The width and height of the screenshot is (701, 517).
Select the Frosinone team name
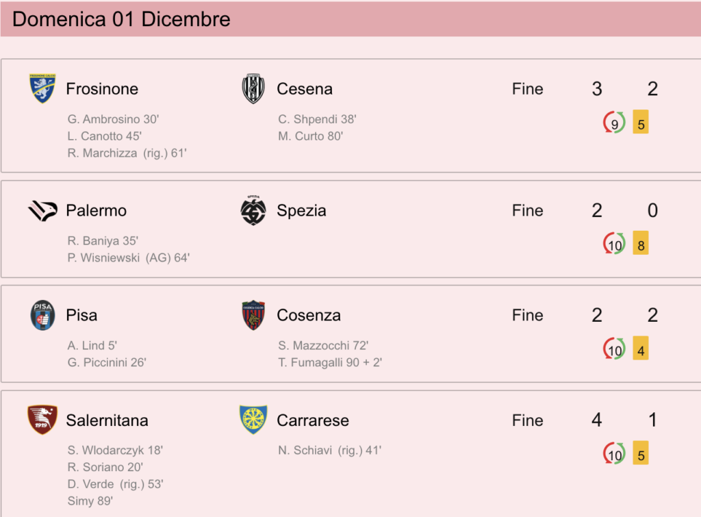pos(102,89)
